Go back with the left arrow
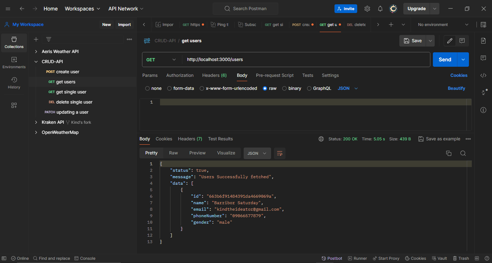 [22, 9]
